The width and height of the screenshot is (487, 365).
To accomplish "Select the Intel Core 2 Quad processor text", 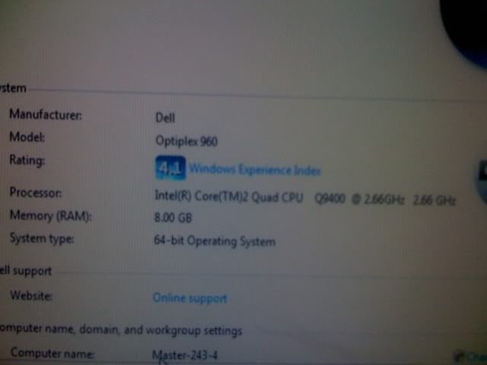I will (305, 198).
